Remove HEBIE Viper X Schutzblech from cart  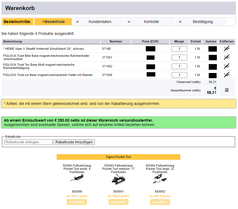[x=227, y=49]
